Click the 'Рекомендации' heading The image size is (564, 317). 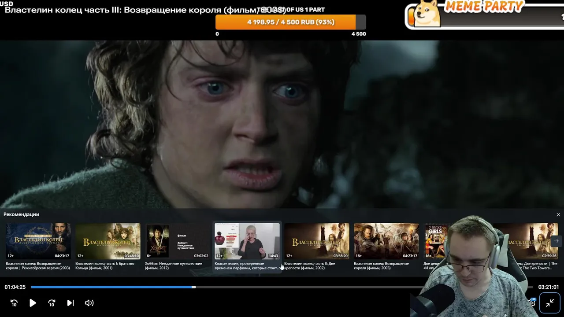pos(21,214)
